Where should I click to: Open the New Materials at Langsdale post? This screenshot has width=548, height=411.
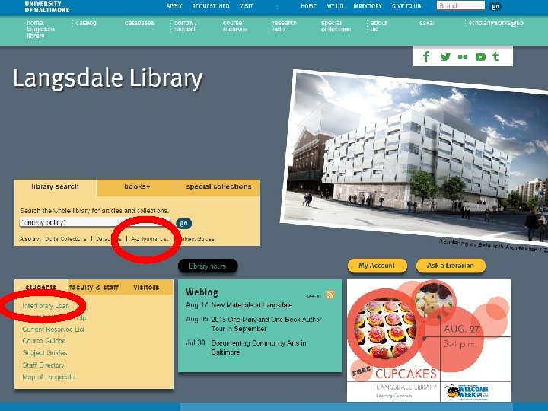point(252,305)
